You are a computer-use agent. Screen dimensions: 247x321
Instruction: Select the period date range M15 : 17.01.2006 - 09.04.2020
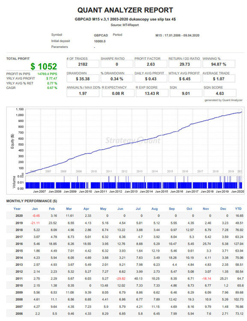point(177,35)
